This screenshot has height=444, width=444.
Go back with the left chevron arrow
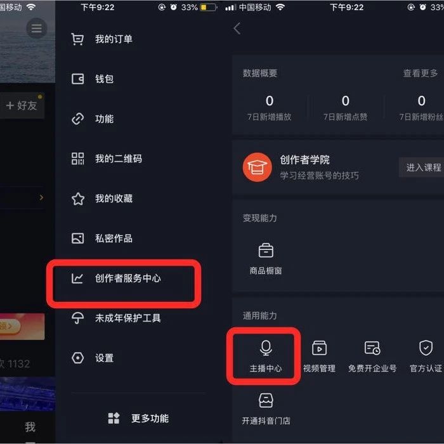tap(237, 29)
